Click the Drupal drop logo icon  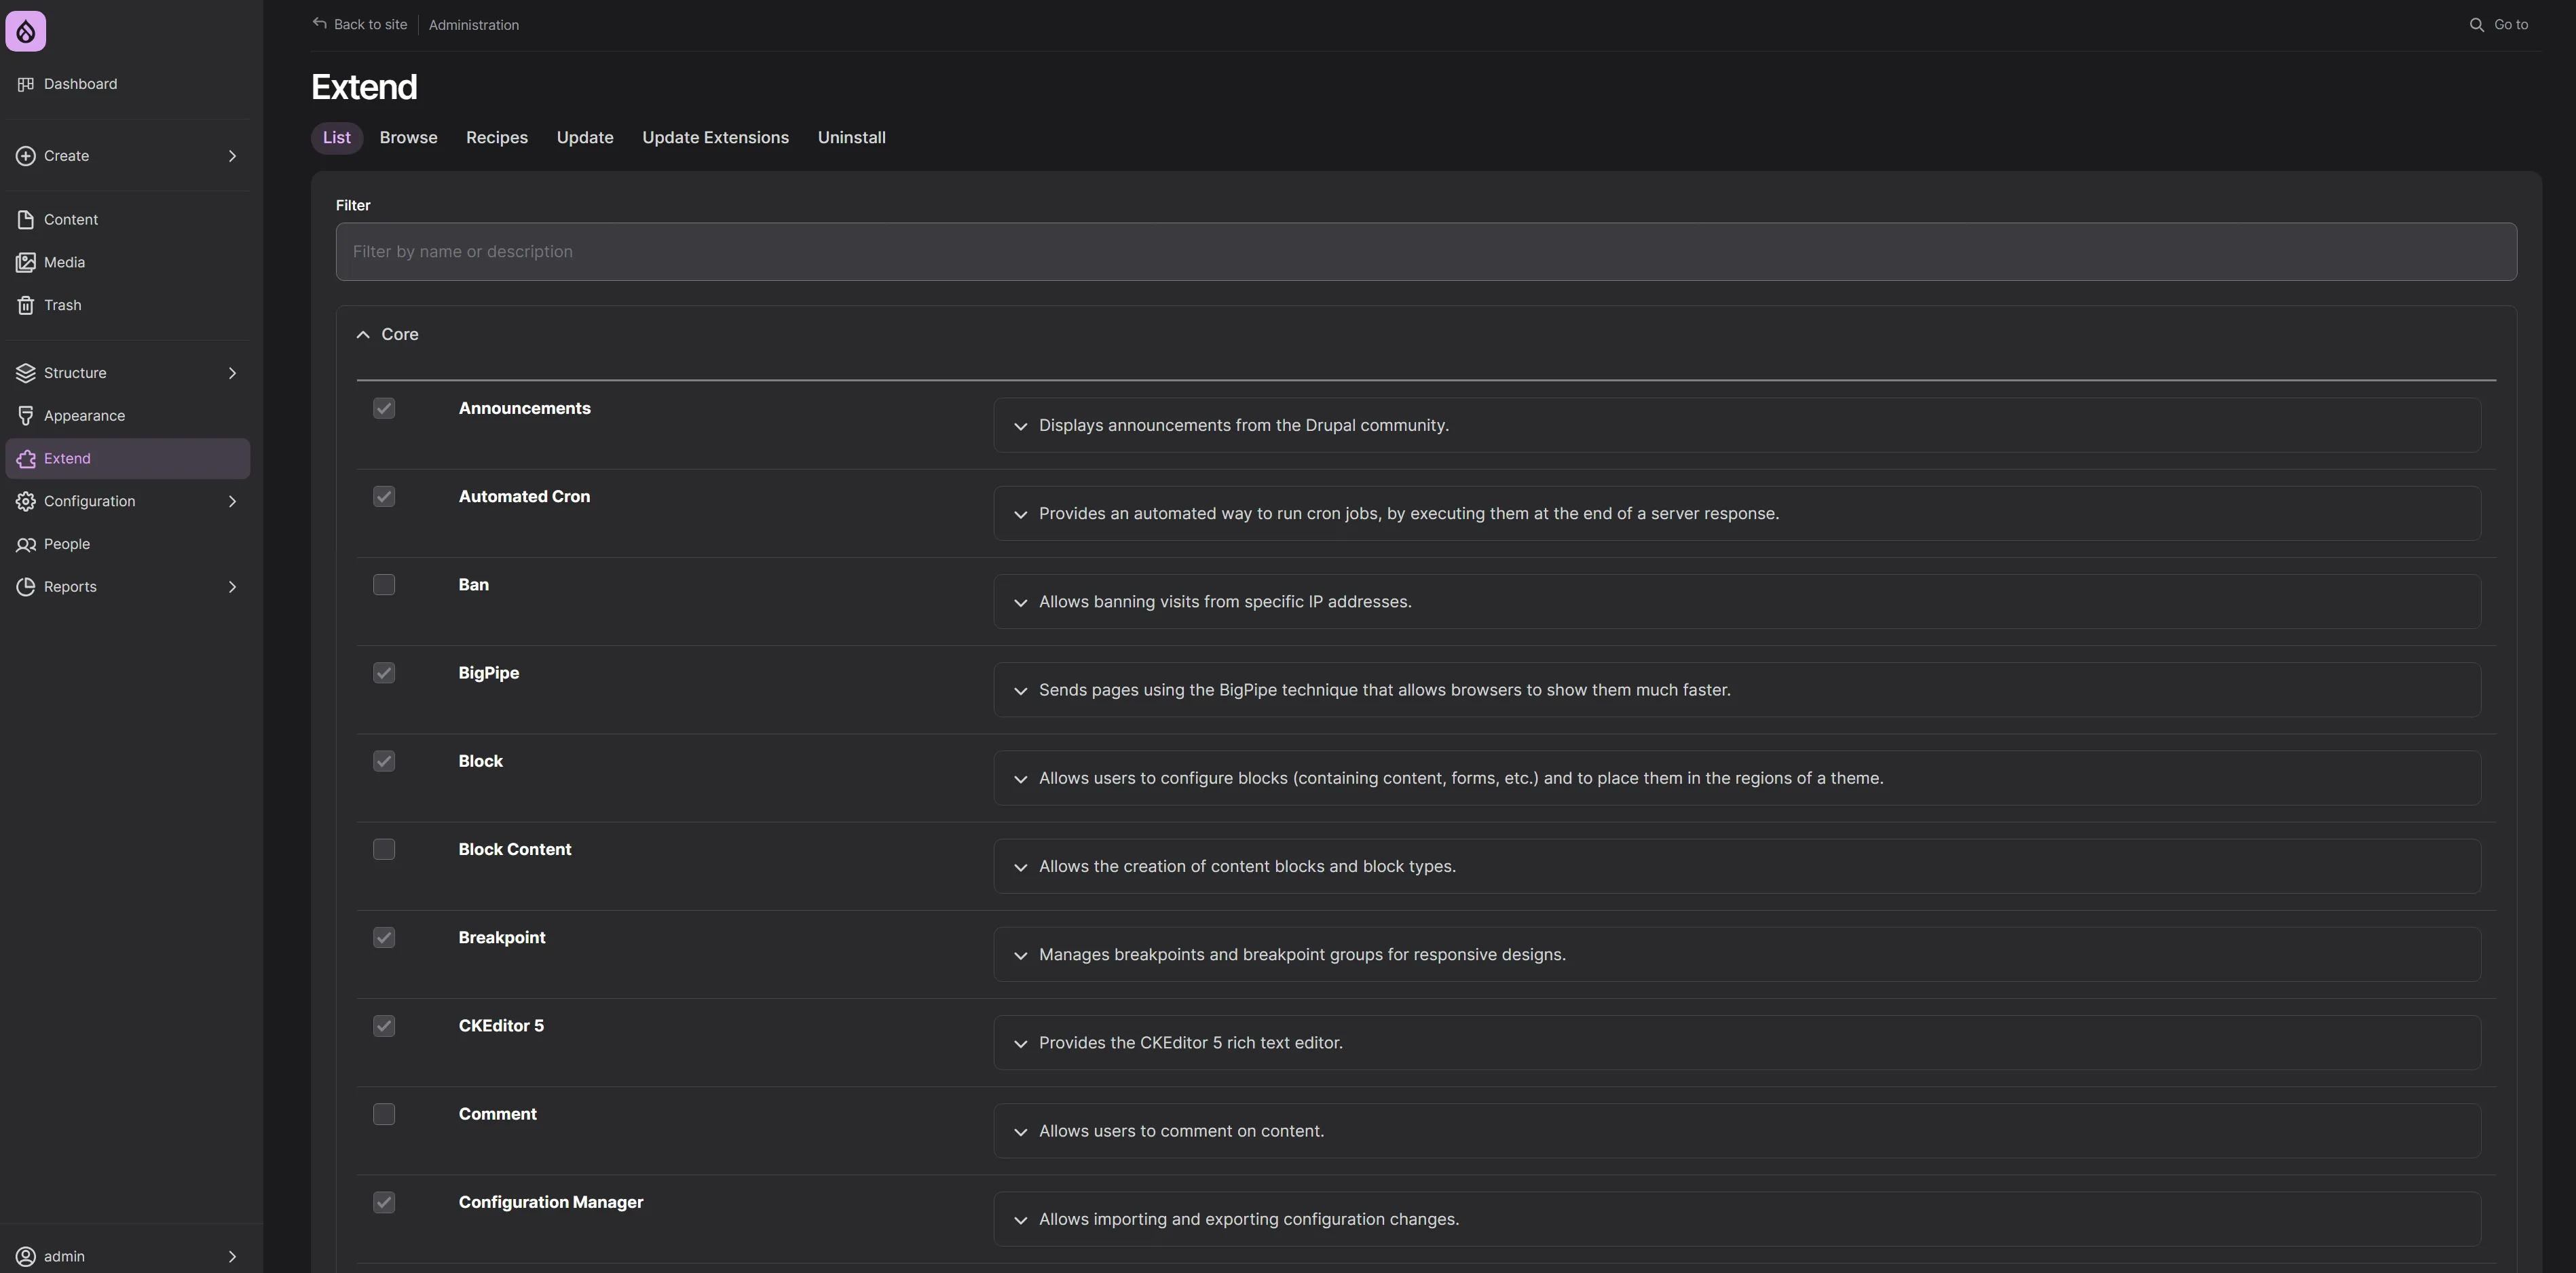(x=26, y=31)
